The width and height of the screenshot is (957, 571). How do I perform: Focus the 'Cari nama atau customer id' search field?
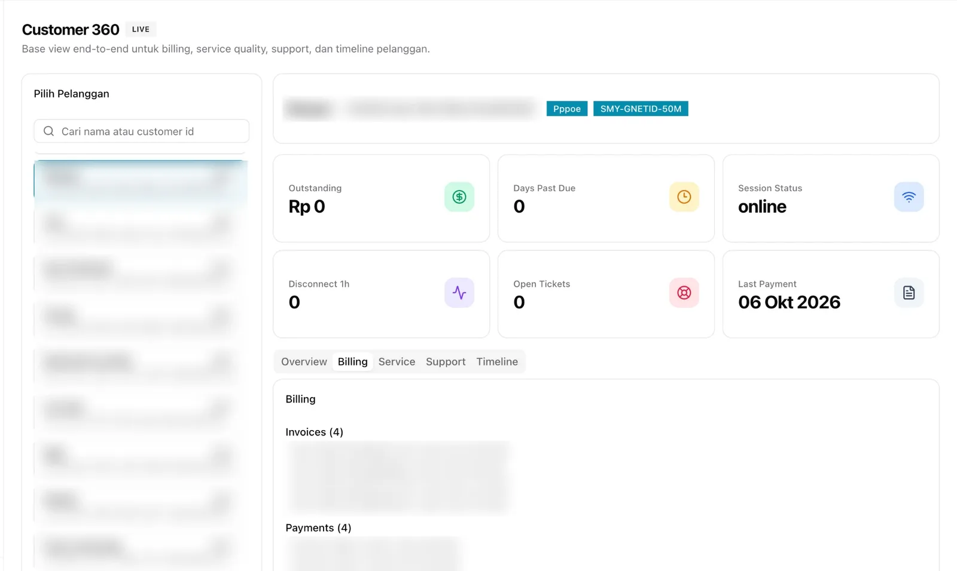[142, 131]
